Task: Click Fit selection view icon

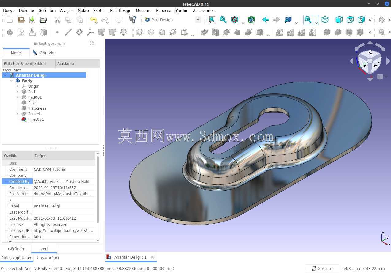Action: coord(223,20)
